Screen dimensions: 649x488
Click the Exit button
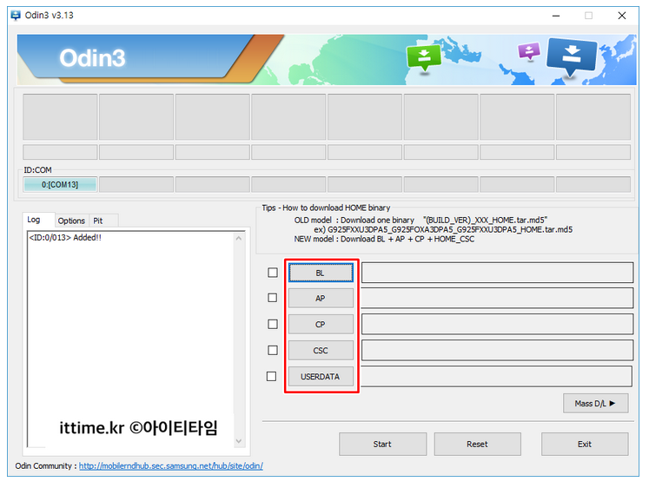pyautogui.click(x=585, y=445)
